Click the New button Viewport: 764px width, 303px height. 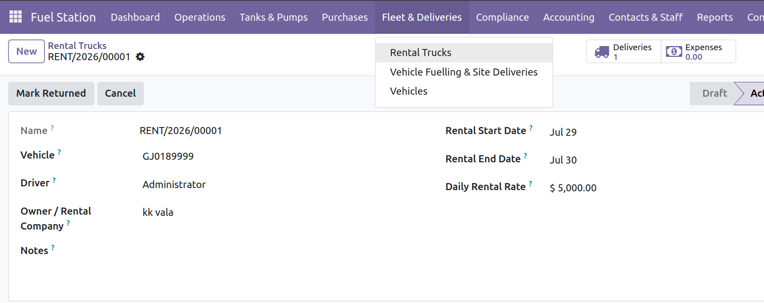[x=27, y=51]
